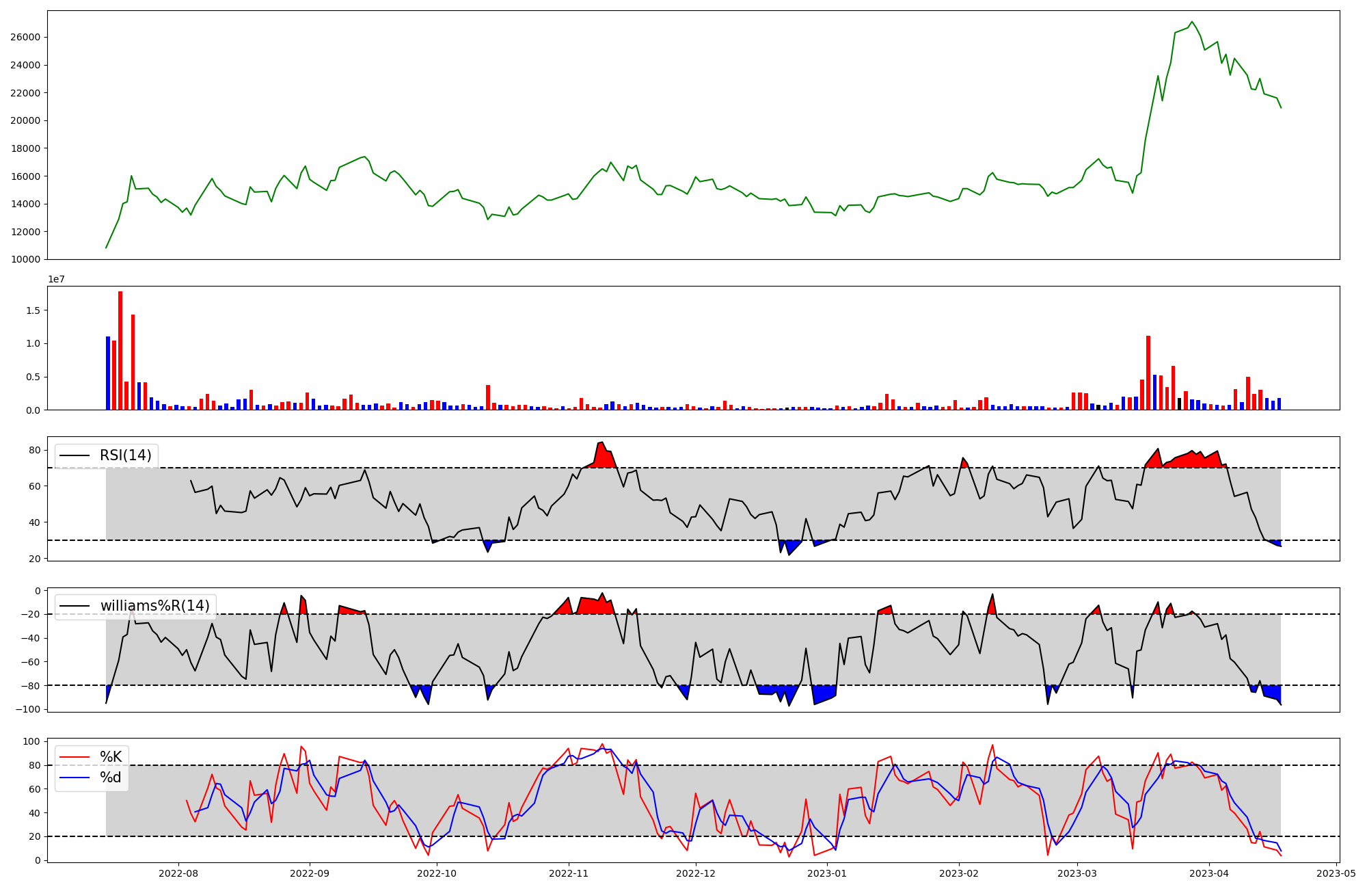The image size is (1367, 889).
Task: Click the 1e7 volume scale label
Action: point(56,280)
